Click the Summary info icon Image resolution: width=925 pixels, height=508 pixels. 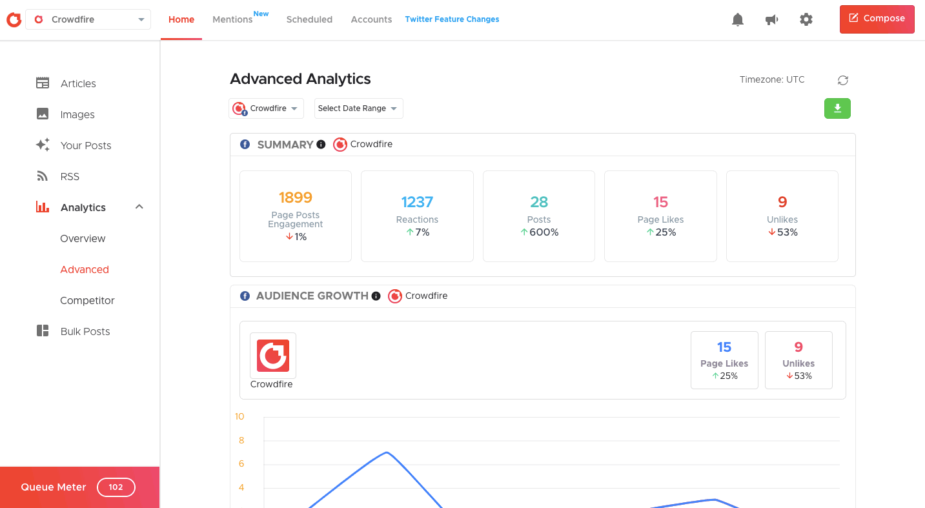click(321, 145)
